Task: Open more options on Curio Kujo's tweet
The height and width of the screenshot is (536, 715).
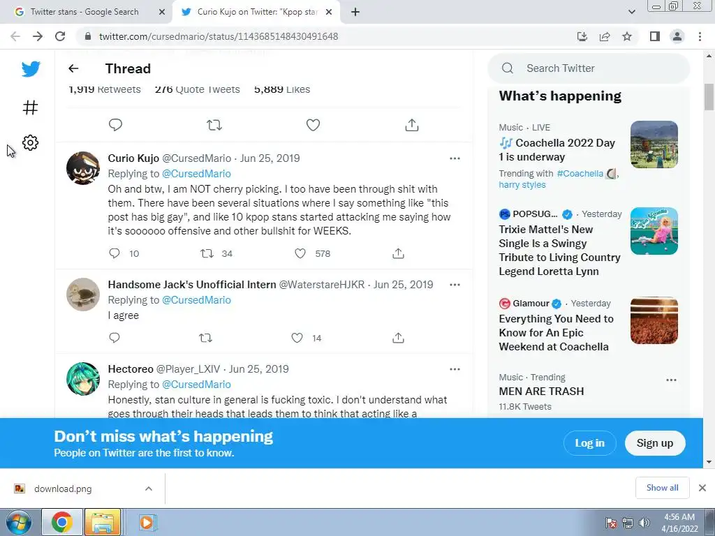Action: click(x=455, y=158)
